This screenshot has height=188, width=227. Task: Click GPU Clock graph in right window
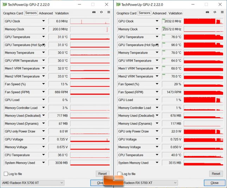(x=203, y=21)
